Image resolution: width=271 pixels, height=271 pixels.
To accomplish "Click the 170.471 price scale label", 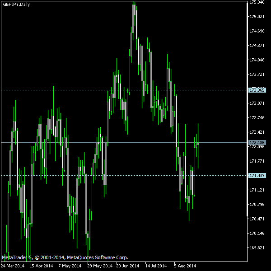I will point(257,219).
